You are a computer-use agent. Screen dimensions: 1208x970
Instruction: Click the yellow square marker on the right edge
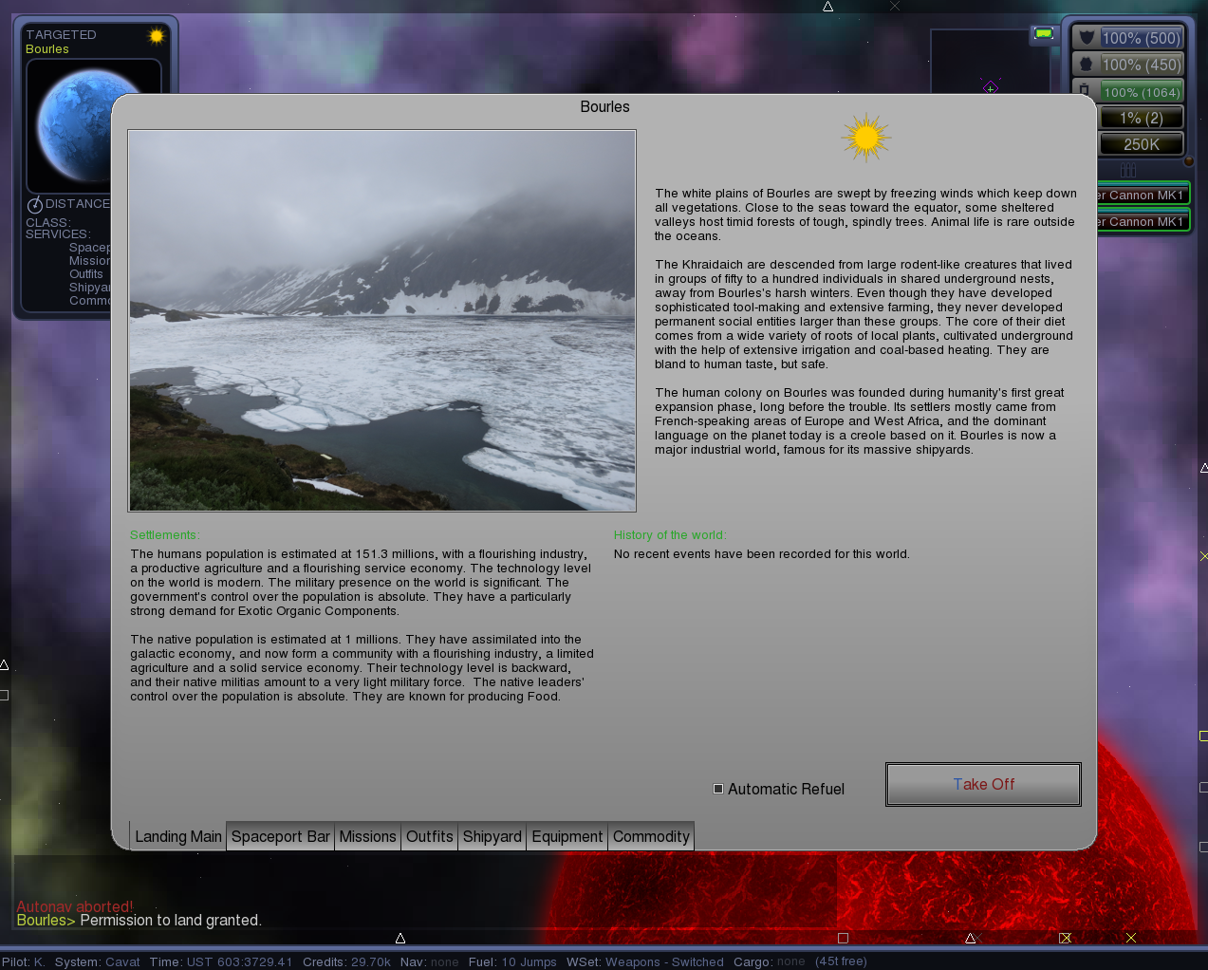pos(1203,736)
